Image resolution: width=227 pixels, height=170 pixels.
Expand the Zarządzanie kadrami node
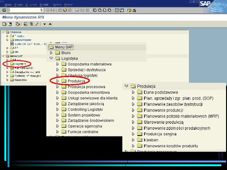pos(7,72)
